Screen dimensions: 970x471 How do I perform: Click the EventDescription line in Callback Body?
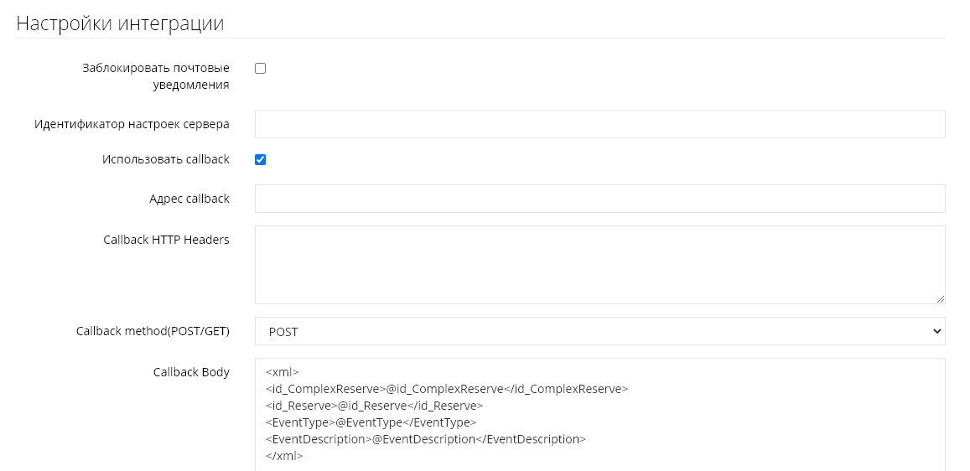point(425,439)
